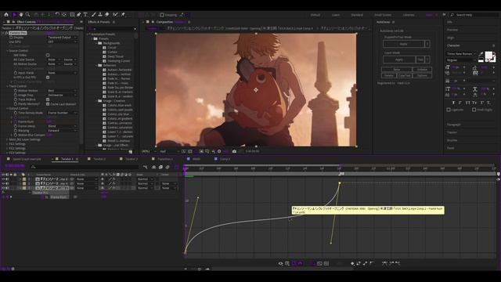Viewport: 501px width, 282px height.
Task: Select the Clone Stamp tool
Action: [x=100, y=14]
